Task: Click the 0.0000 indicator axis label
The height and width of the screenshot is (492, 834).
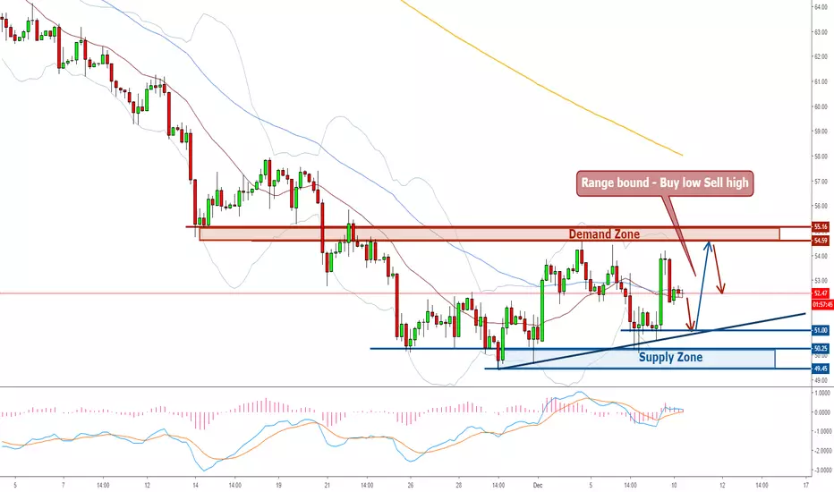Action: pyautogui.click(x=821, y=412)
